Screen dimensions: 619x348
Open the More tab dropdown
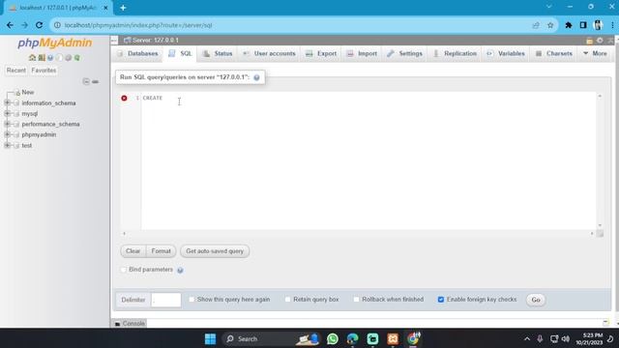tap(595, 53)
